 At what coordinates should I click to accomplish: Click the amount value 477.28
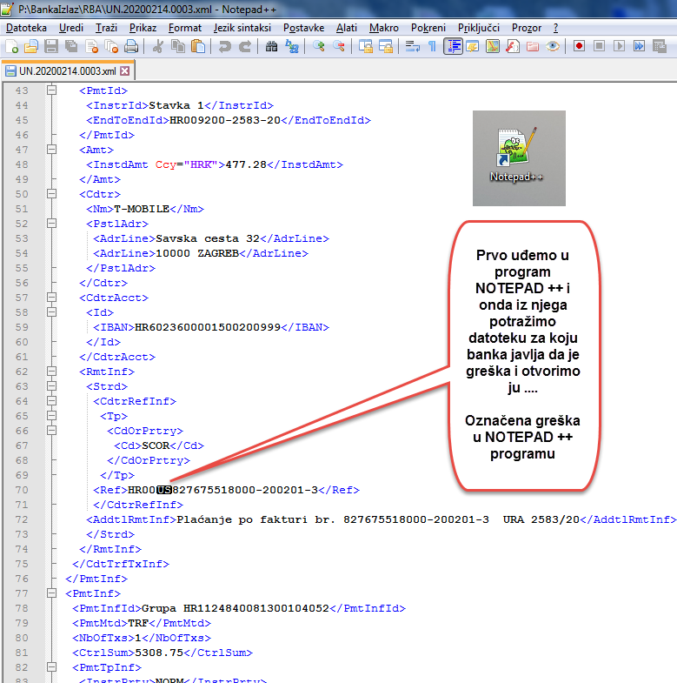pyautogui.click(x=246, y=164)
